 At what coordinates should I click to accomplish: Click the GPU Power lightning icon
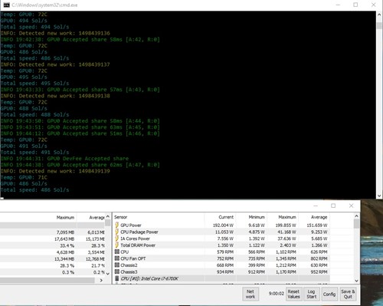pyautogui.click(x=117, y=225)
